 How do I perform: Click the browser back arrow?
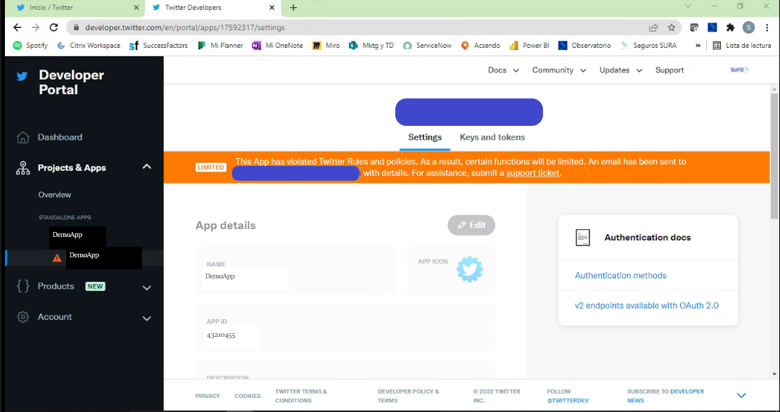tap(18, 28)
